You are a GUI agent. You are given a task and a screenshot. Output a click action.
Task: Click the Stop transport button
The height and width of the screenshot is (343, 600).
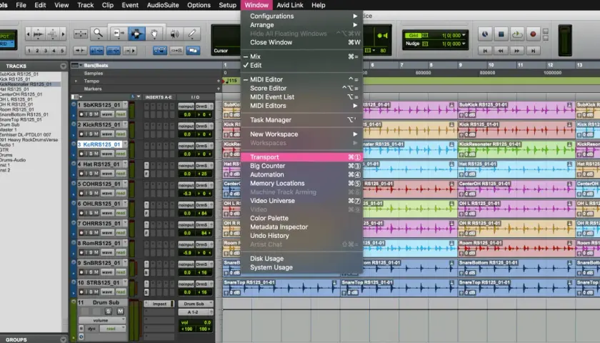pos(501,34)
